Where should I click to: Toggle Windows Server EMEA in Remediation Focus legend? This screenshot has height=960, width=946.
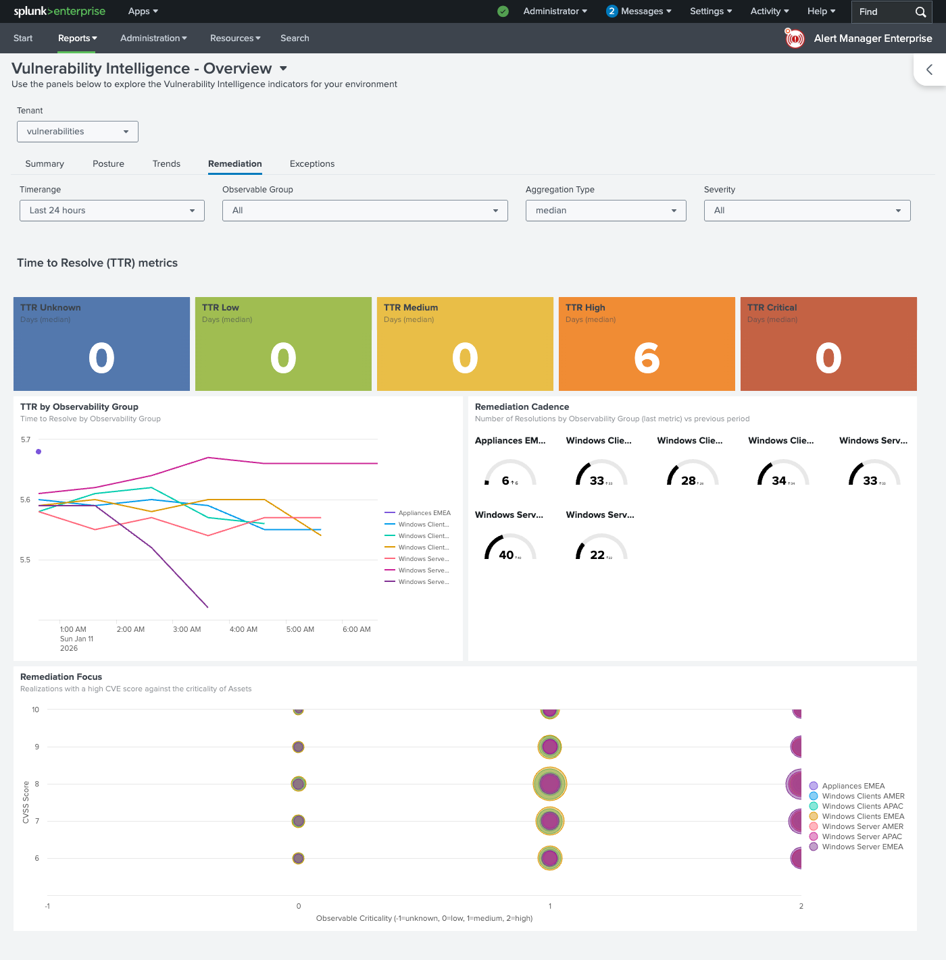coord(860,846)
